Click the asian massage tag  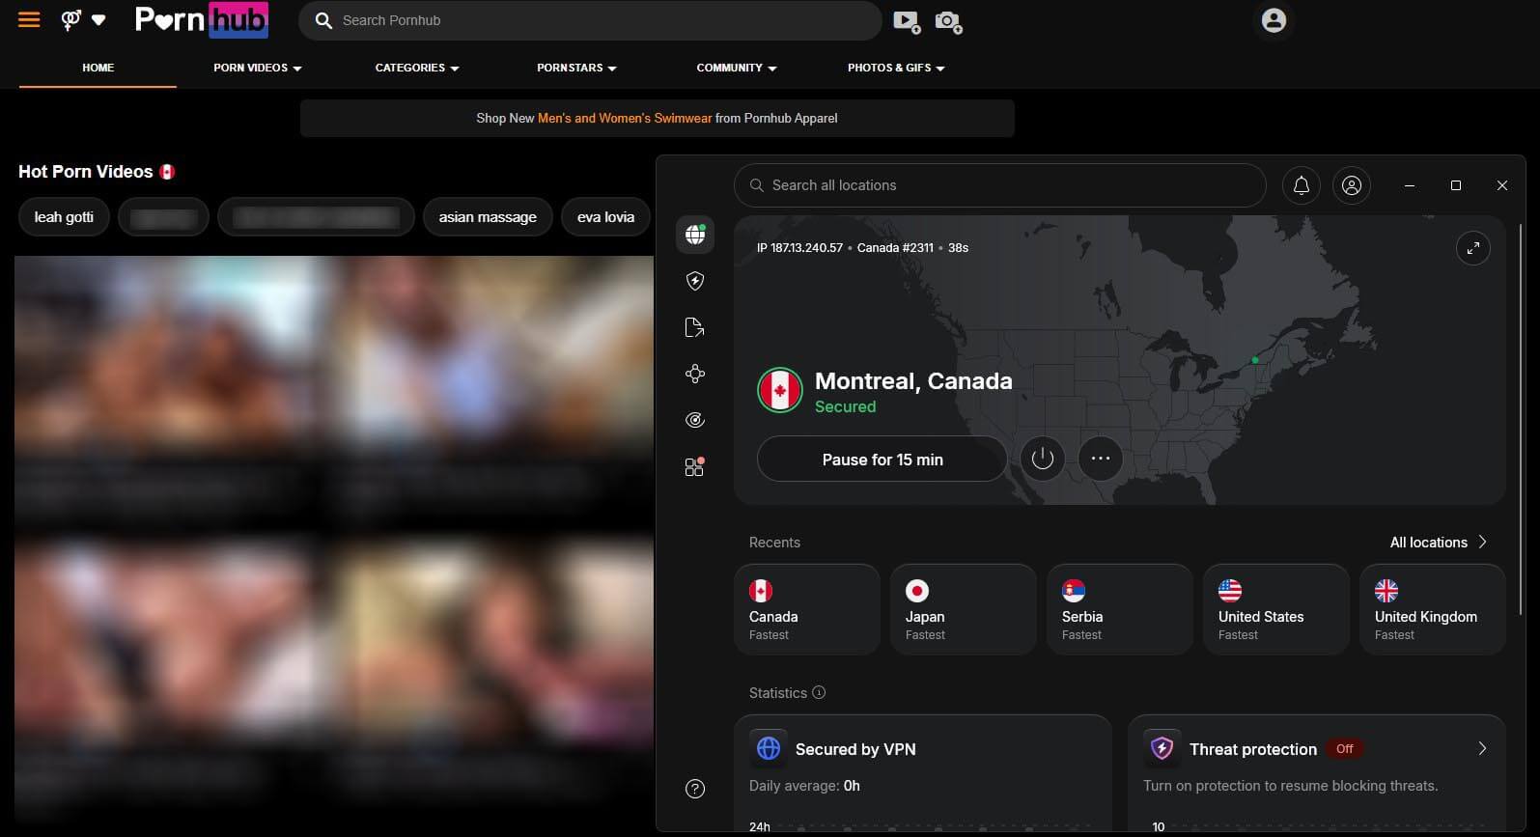(488, 216)
